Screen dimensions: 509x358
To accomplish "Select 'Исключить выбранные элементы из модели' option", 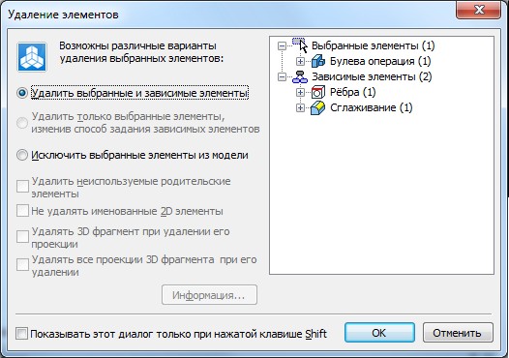I will tap(22, 155).
